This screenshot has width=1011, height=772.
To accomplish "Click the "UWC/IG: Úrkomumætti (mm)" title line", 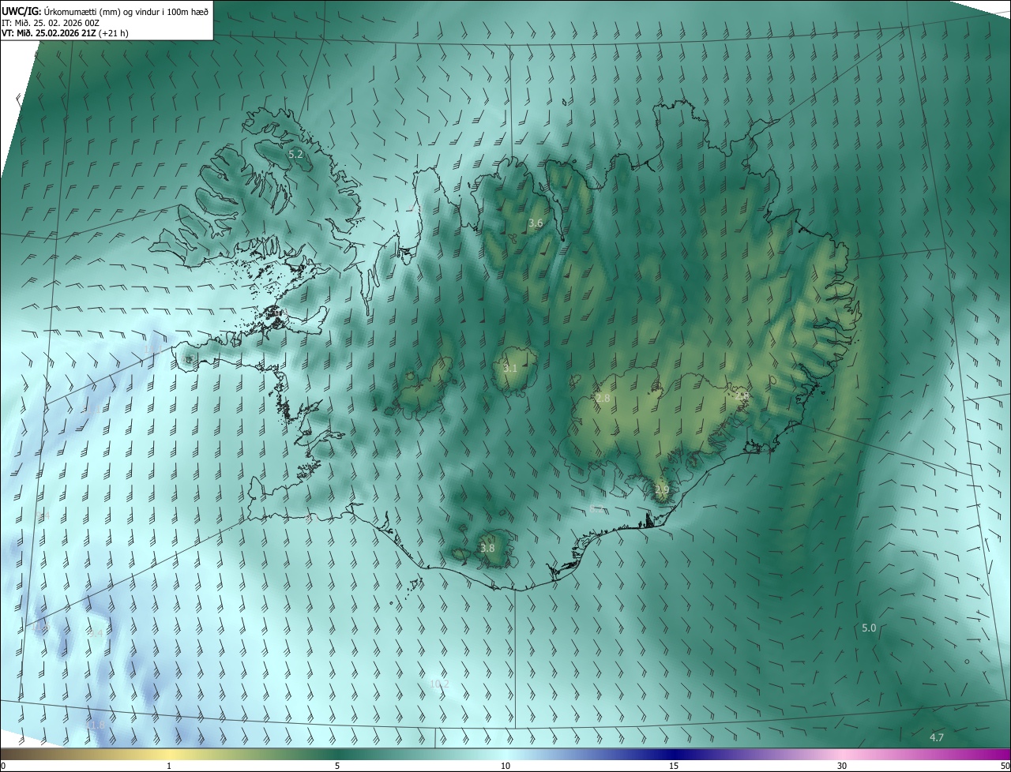I will point(105,10).
